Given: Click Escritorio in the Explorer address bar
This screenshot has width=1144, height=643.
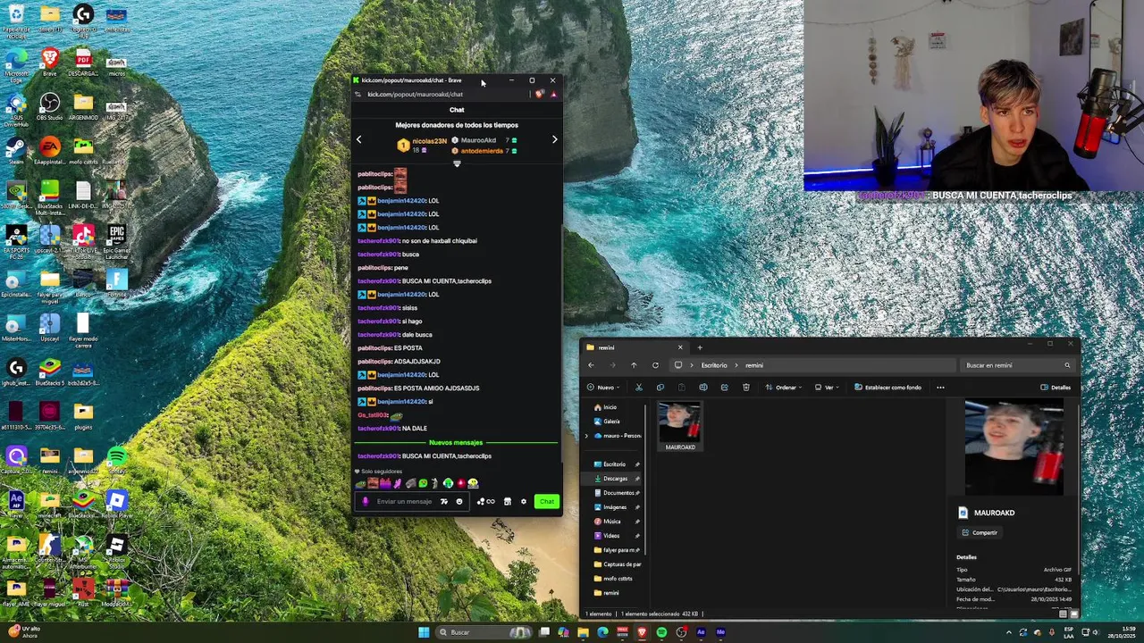Looking at the screenshot, I should [714, 365].
